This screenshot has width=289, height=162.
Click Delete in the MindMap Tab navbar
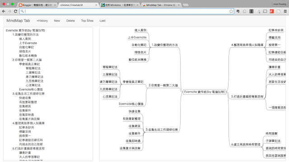coord(70,21)
